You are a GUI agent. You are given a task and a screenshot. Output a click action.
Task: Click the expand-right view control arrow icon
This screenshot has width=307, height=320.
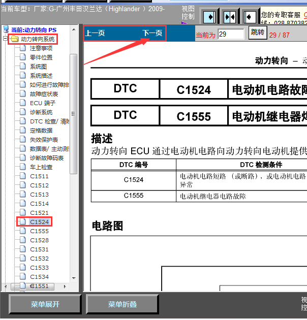click(x=209, y=17)
